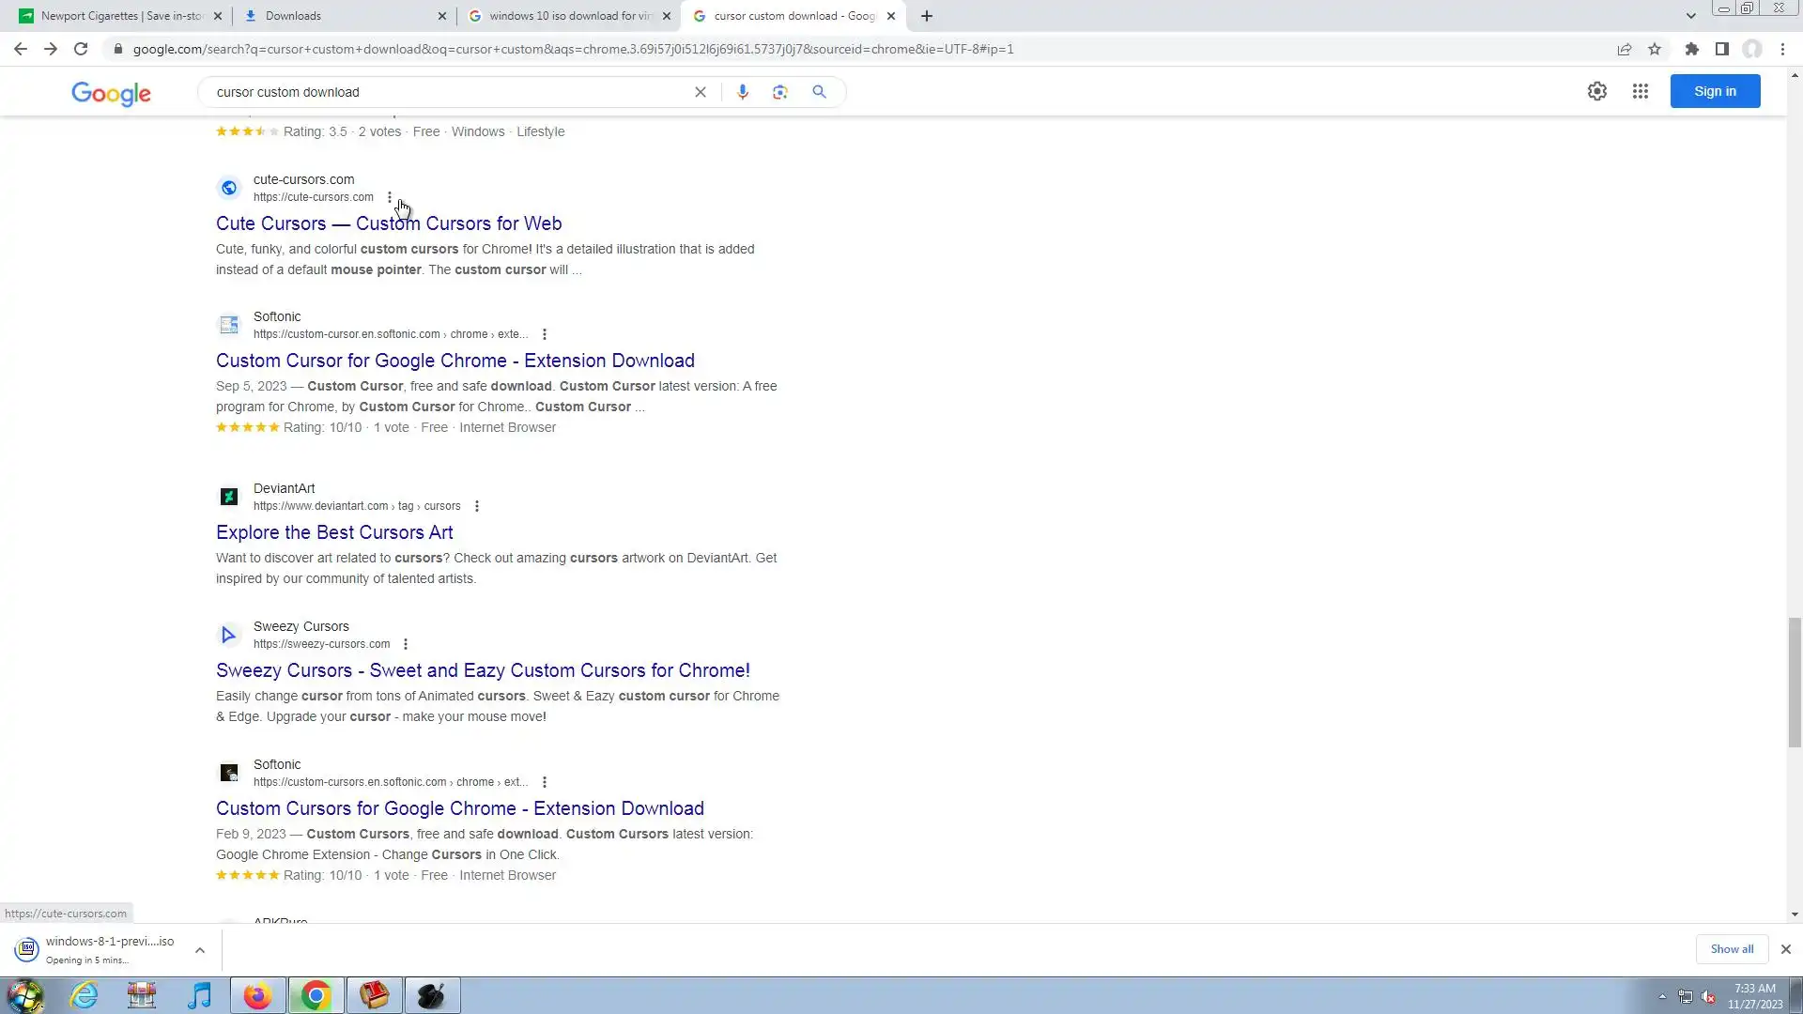Open more options for DeviantArt result
The height and width of the screenshot is (1014, 1803).
point(476,506)
